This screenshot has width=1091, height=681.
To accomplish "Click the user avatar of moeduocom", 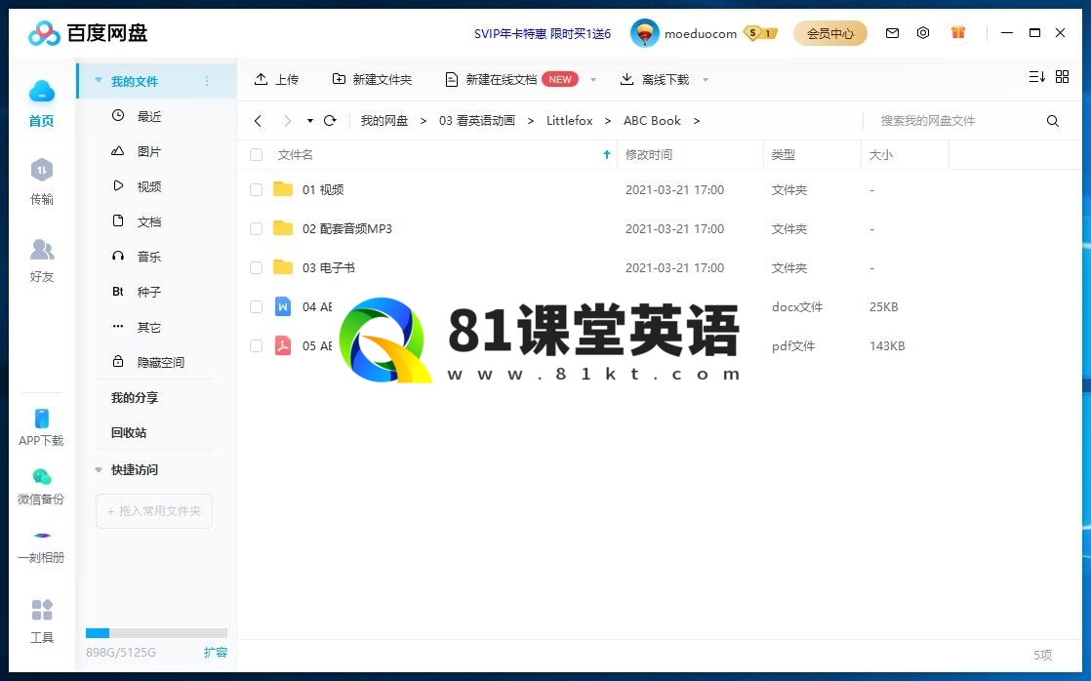I will (x=644, y=33).
